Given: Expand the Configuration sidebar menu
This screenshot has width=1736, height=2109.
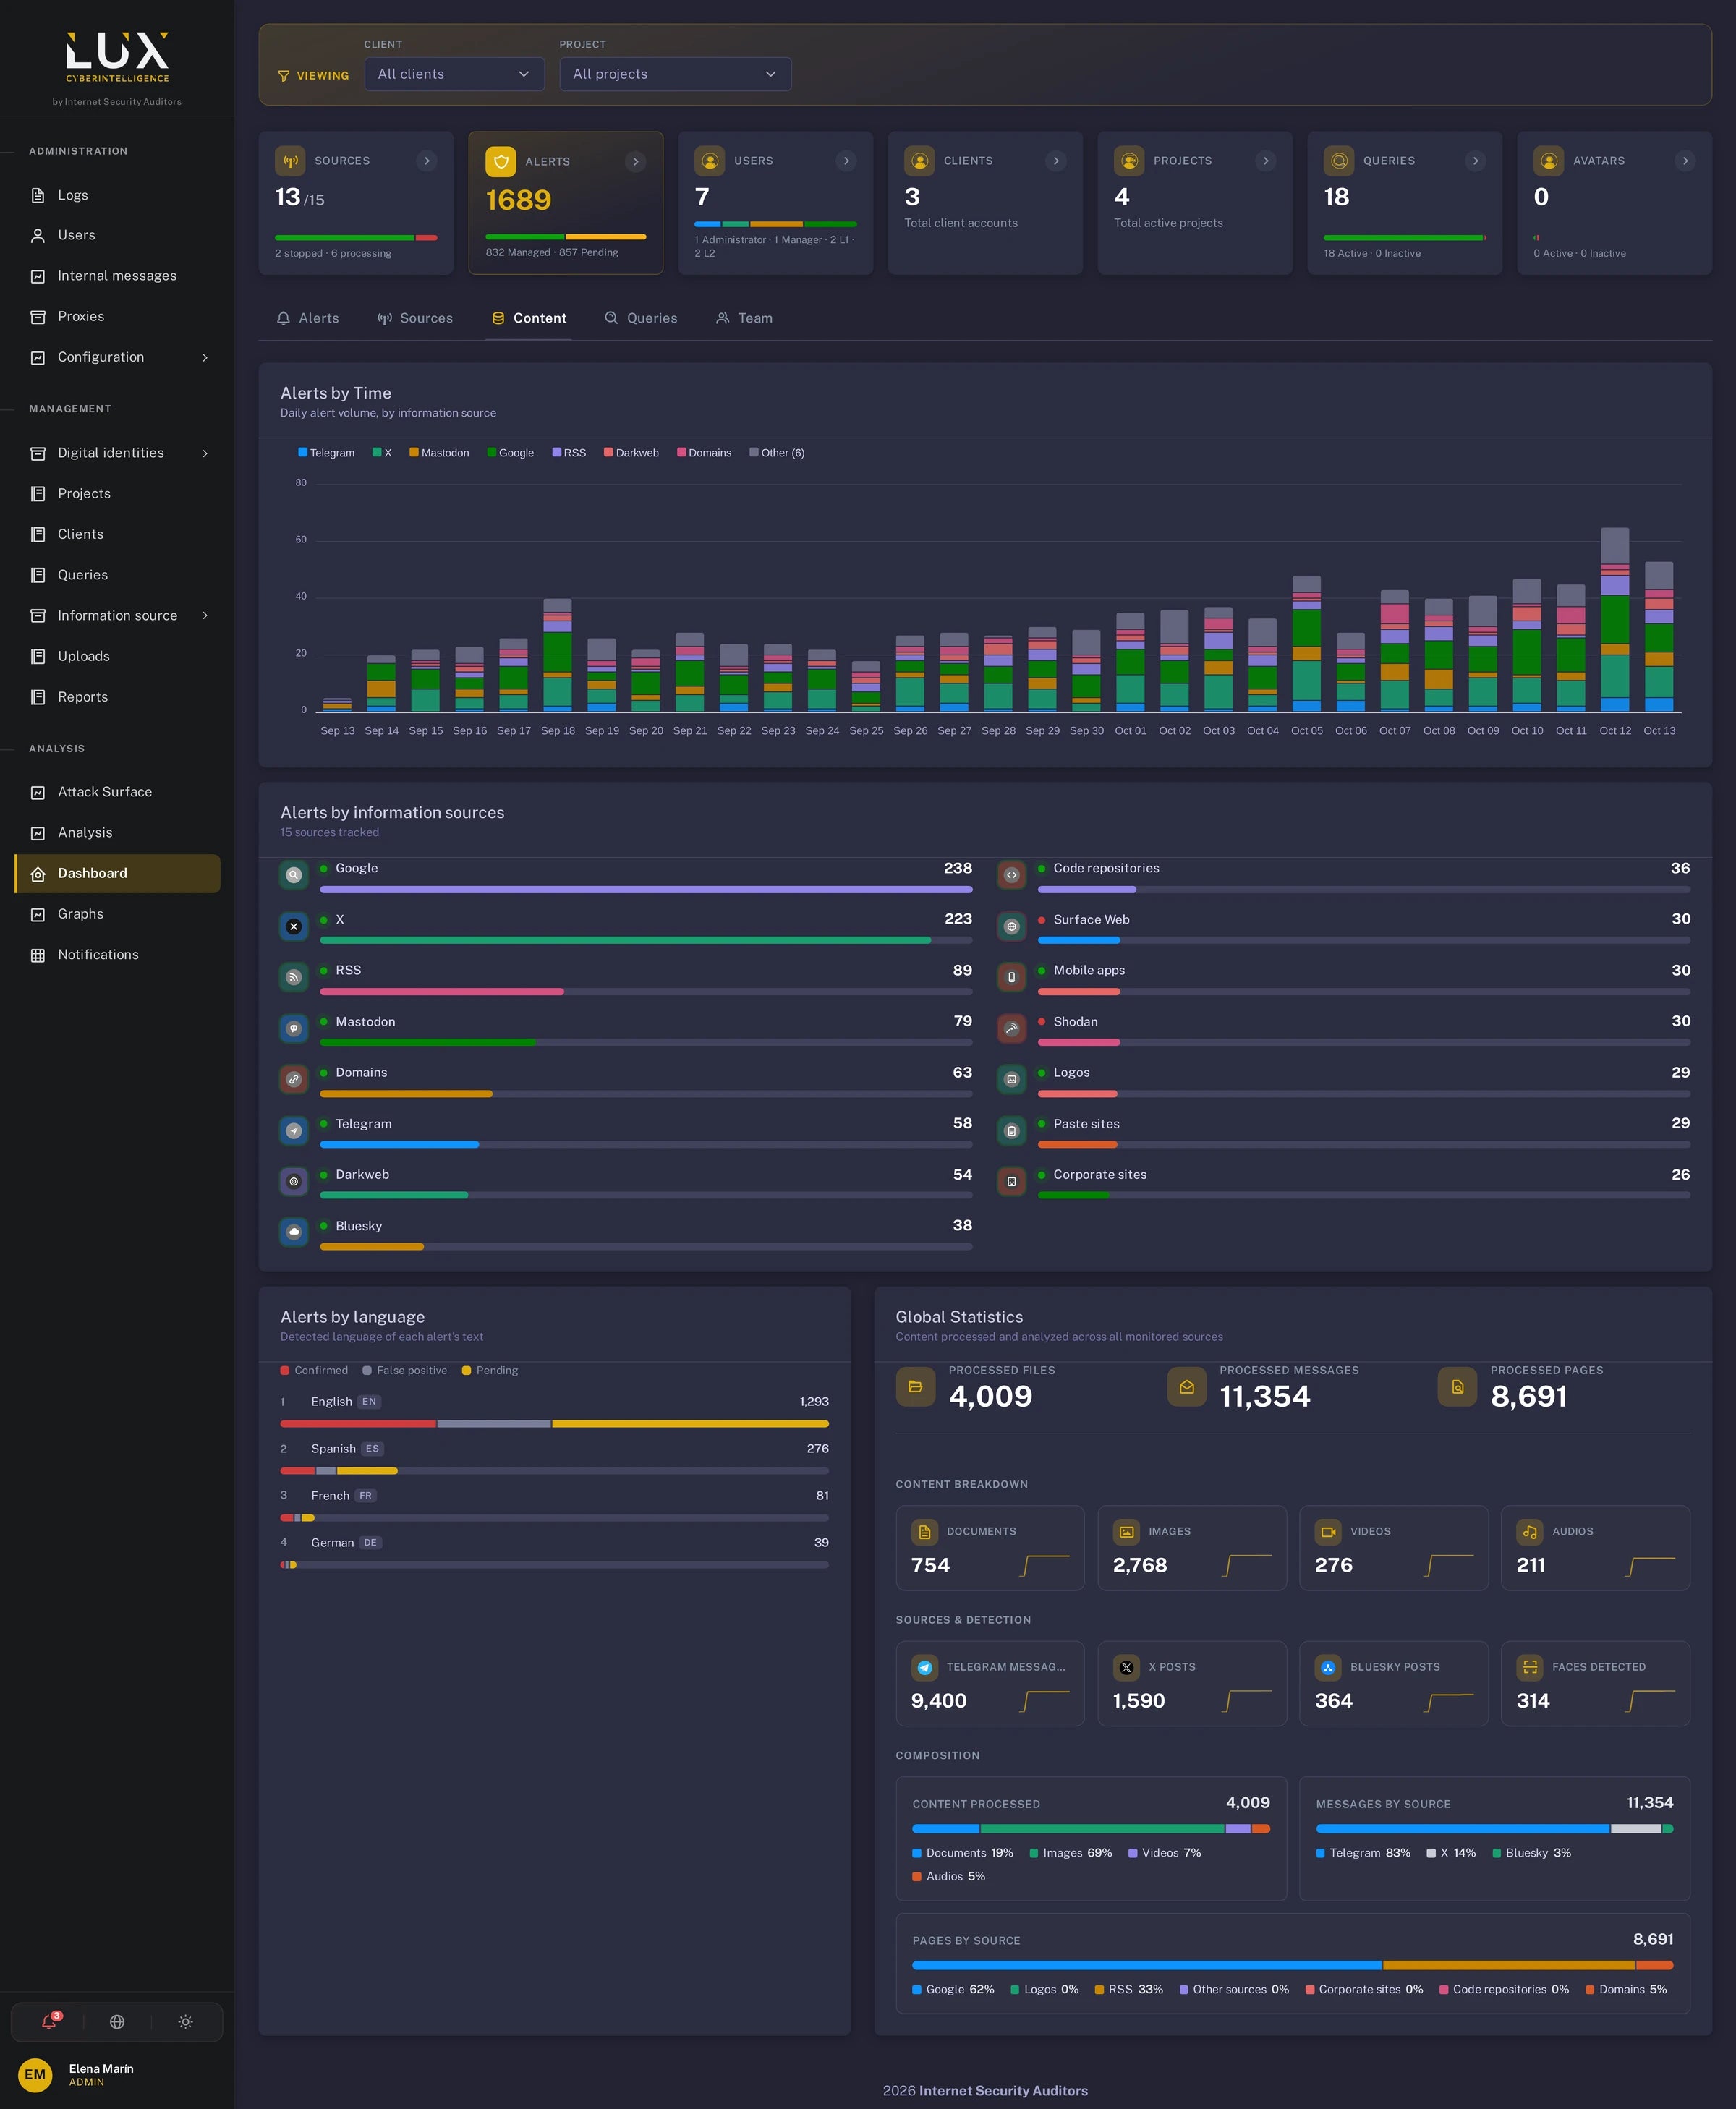Looking at the screenshot, I should pos(117,357).
